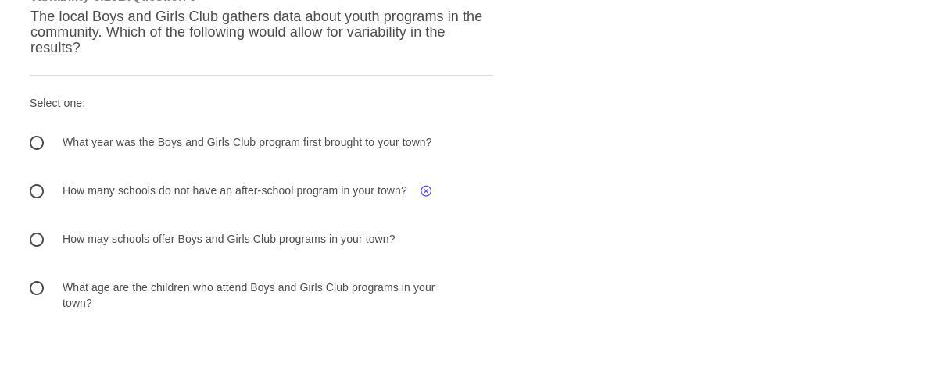Select the radio for 'What year was' option
The image size is (945, 388).
pyautogui.click(x=37, y=143)
